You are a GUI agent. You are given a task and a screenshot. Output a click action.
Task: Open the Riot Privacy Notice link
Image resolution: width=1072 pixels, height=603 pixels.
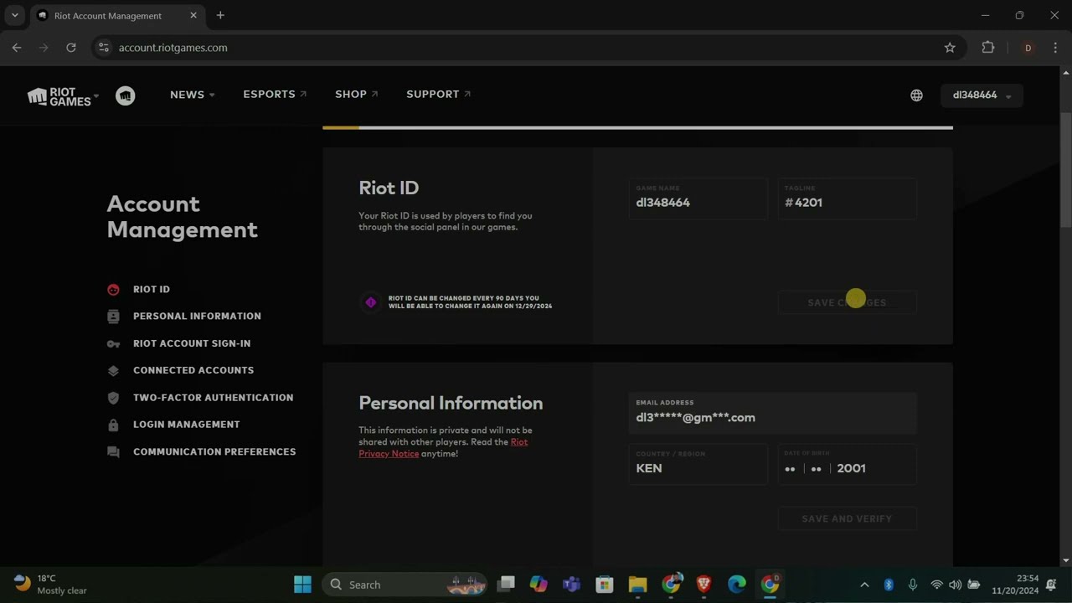443,448
